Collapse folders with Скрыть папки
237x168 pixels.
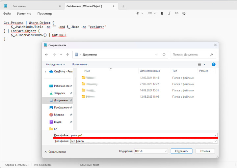point(55,151)
